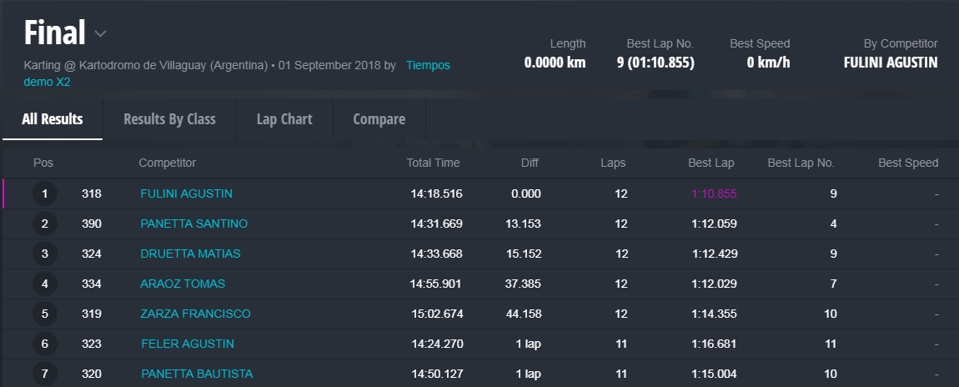Select PANETTA BAUTISTA competitor link
Screen dimensions: 959x387
click(197, 374)
